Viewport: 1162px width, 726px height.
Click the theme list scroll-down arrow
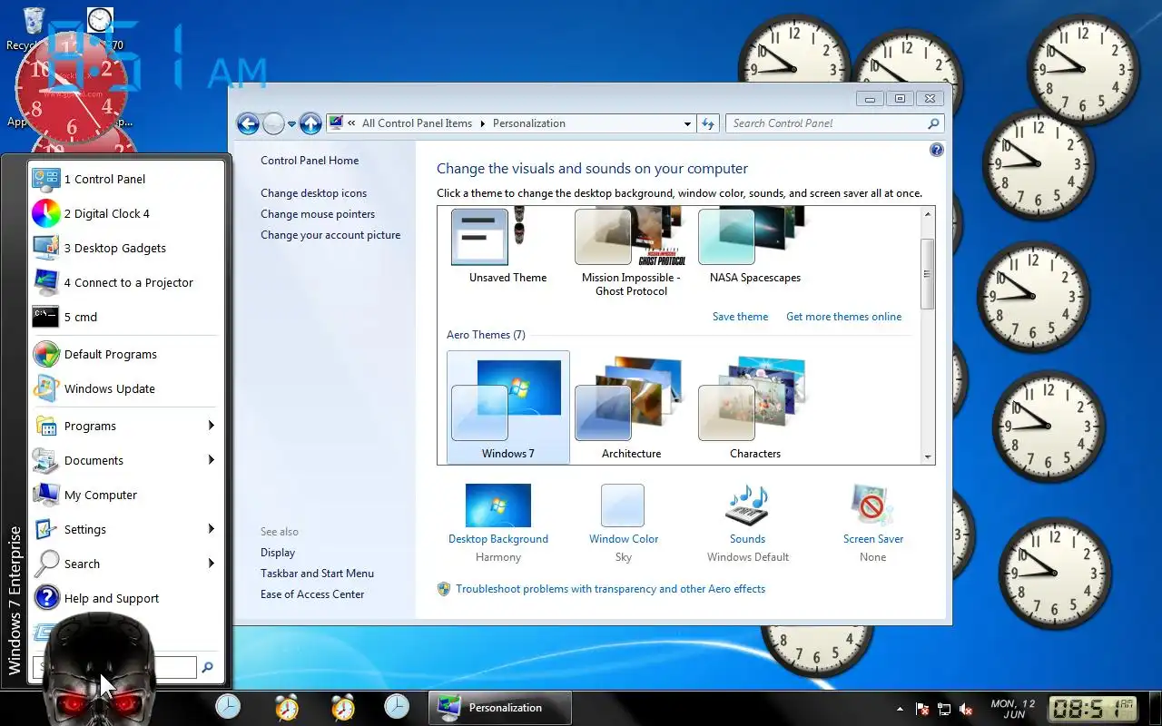pos(928,457)
